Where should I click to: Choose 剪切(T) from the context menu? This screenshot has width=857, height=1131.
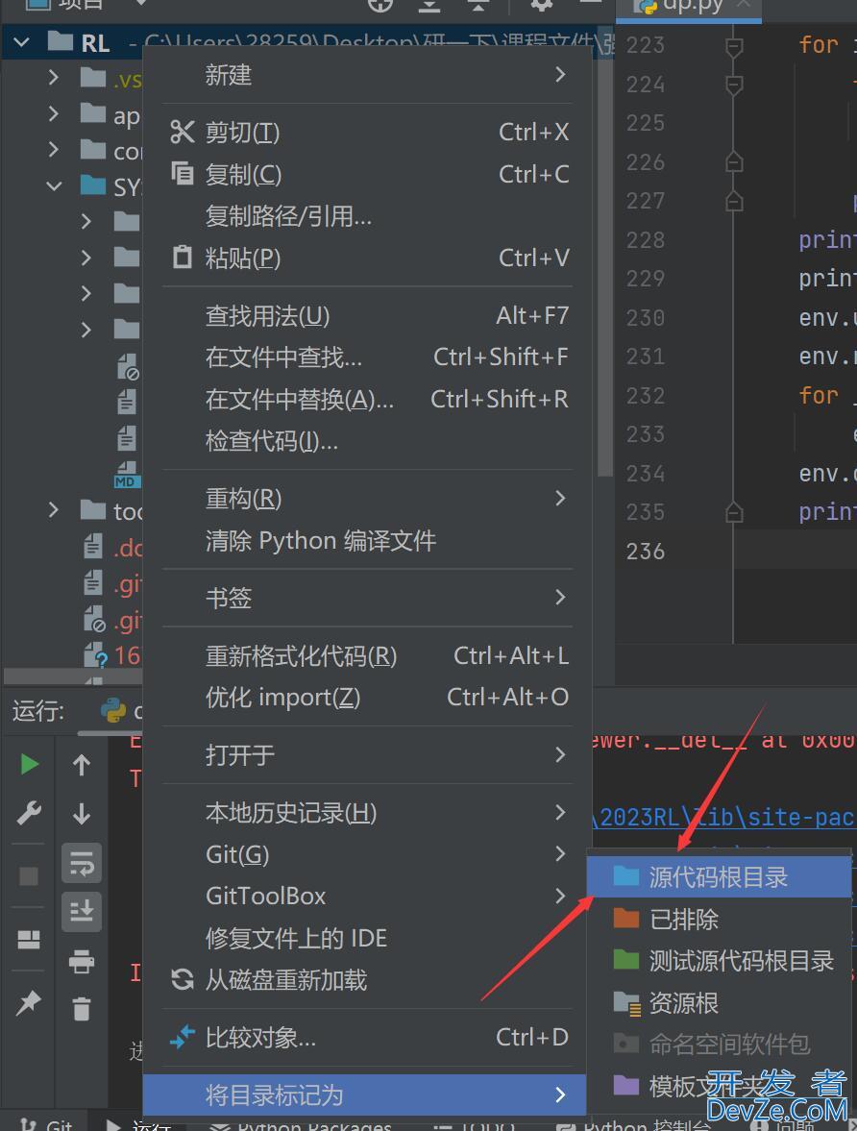click(x=368, y=132)
